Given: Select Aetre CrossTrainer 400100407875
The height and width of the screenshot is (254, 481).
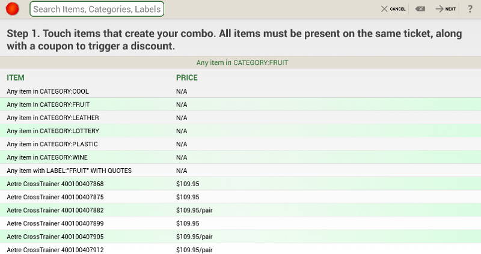Looking at the screenshot, I should (x=240, y=197).
